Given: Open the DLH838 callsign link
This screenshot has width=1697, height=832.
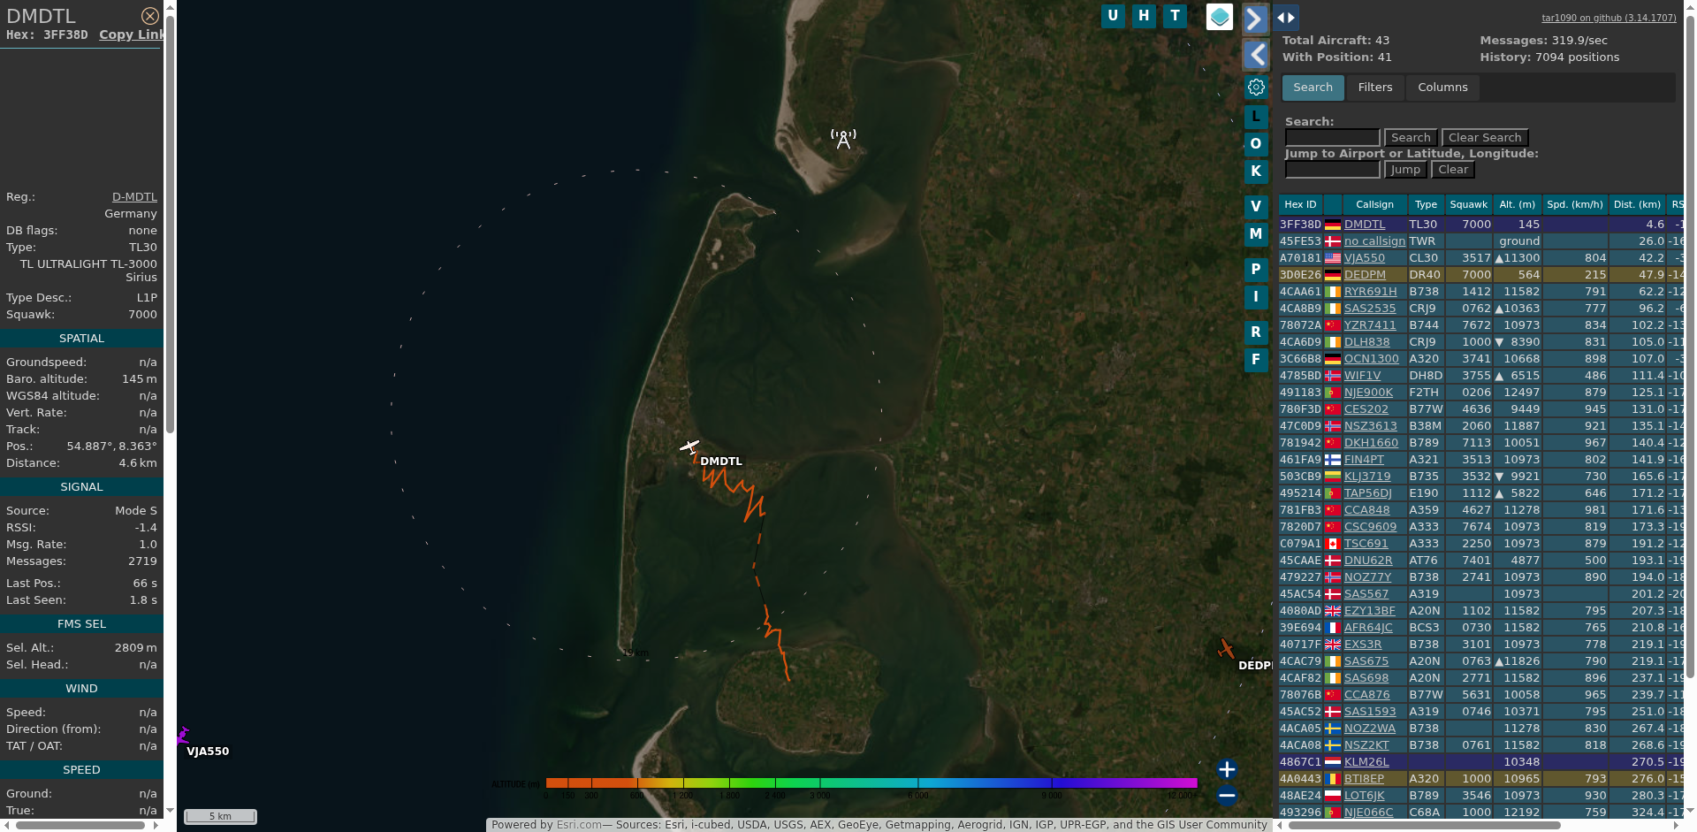Looking at the screenshot, I should [x=1367, y=342].
